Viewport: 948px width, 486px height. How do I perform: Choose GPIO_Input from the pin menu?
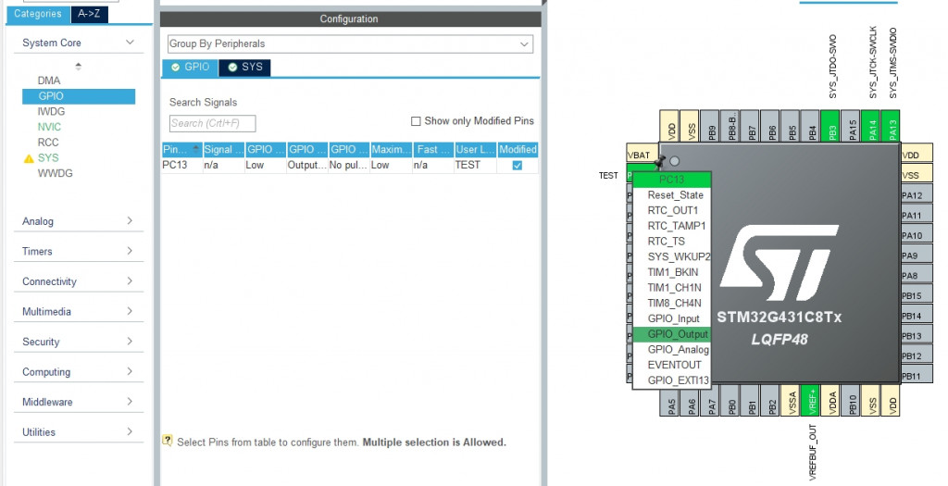tap(672, 318)
